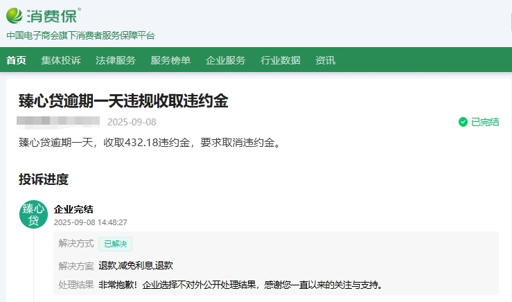Go to 集体投诉 in the navigation bar
The width and height of the screenshot is (512, 302).
[61, 60]
